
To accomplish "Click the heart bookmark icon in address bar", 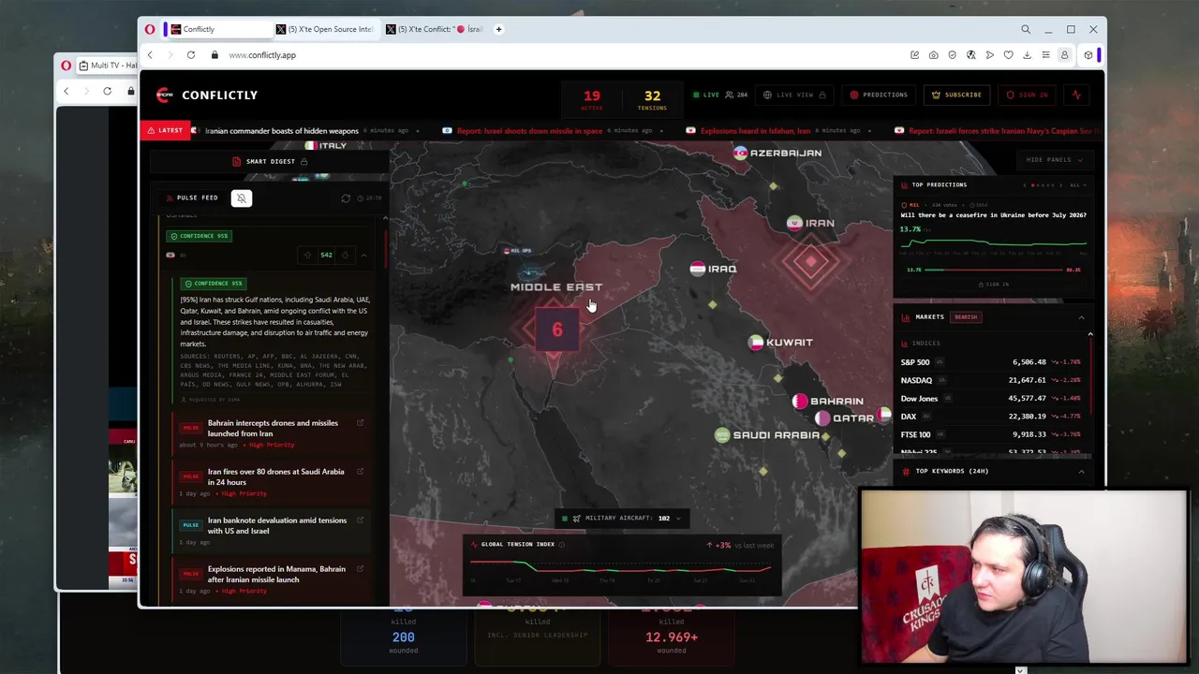I will click(x=1008, y=55).
